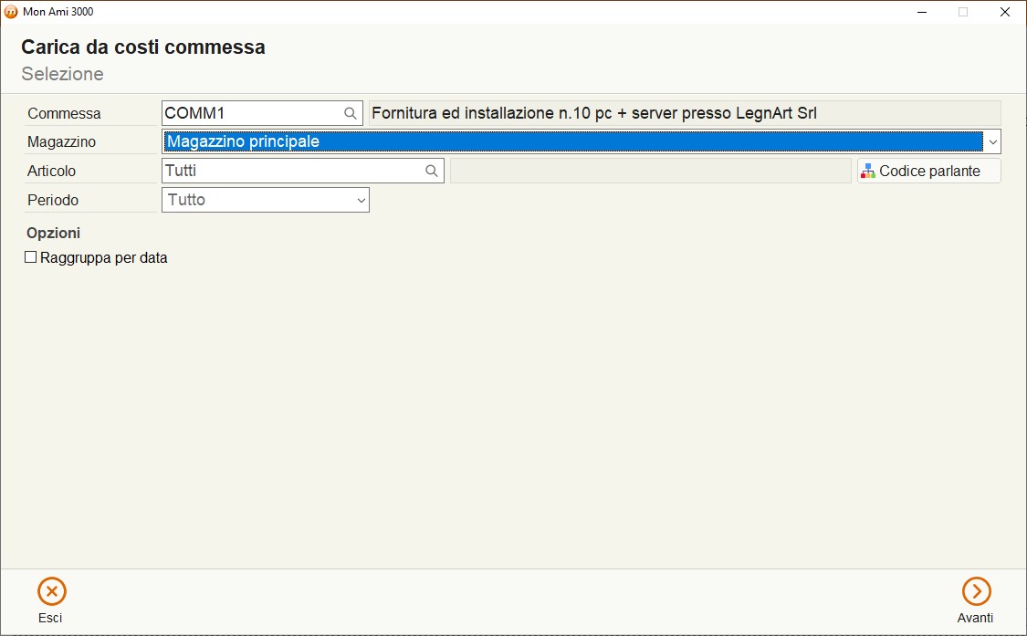Minimize the Mon Ami 3000 window

(922, 12)
